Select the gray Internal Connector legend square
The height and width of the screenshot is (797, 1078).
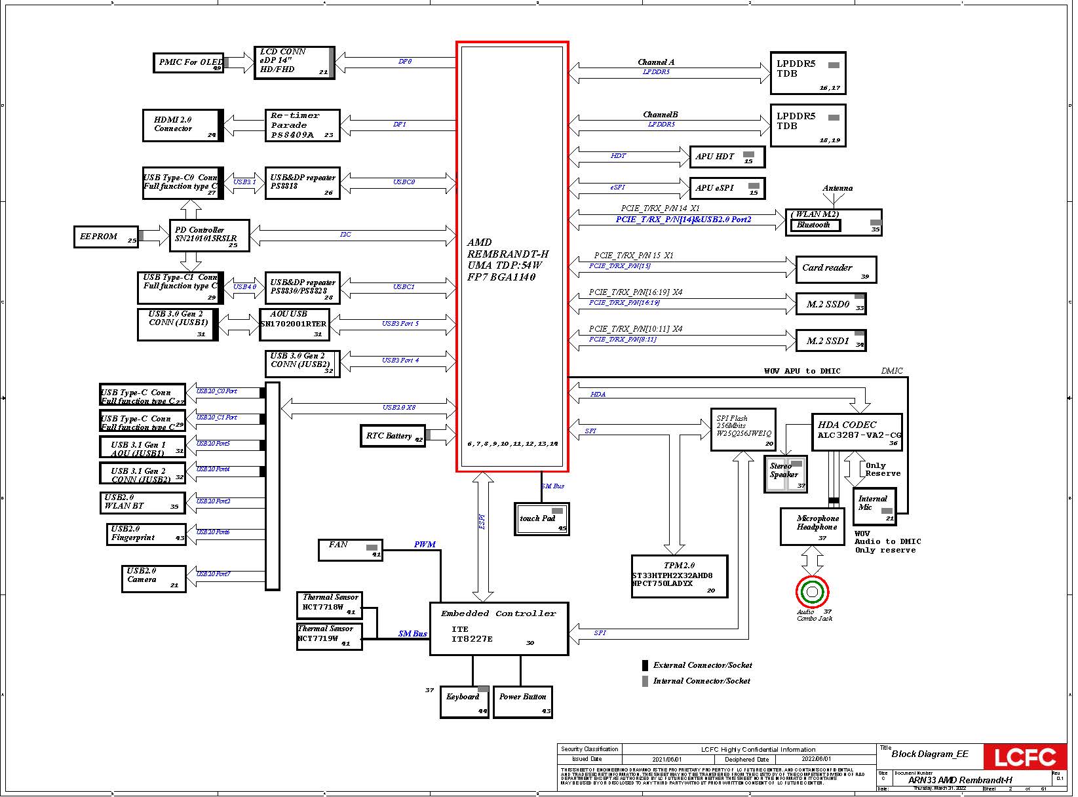click(x=645, y=682)
